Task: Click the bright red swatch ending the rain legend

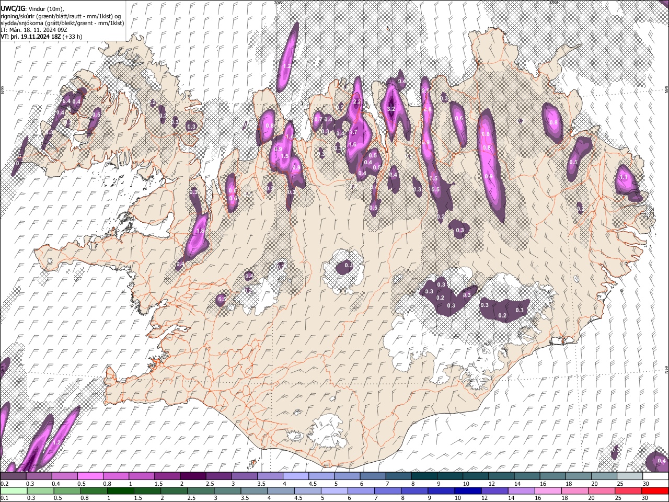Action: pos(655,490)
